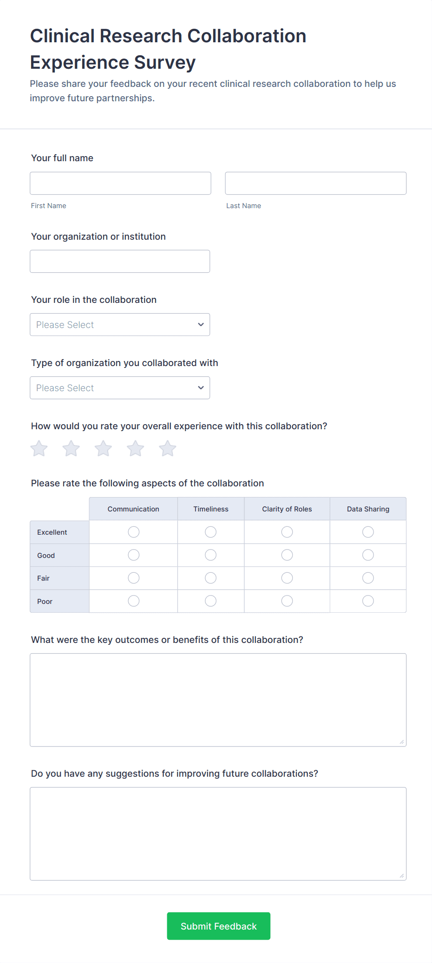Click resize grip of suggestions textarea
Screen dimensions: 432x963
point(402,876)
